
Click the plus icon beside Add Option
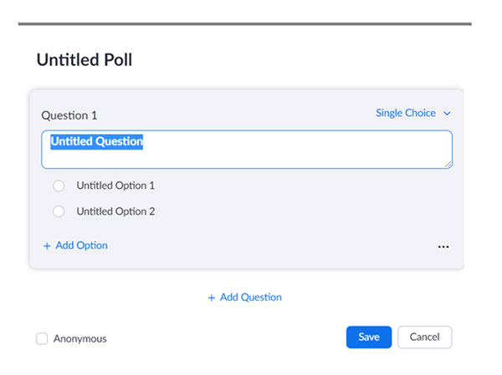(x=47, y=246)
